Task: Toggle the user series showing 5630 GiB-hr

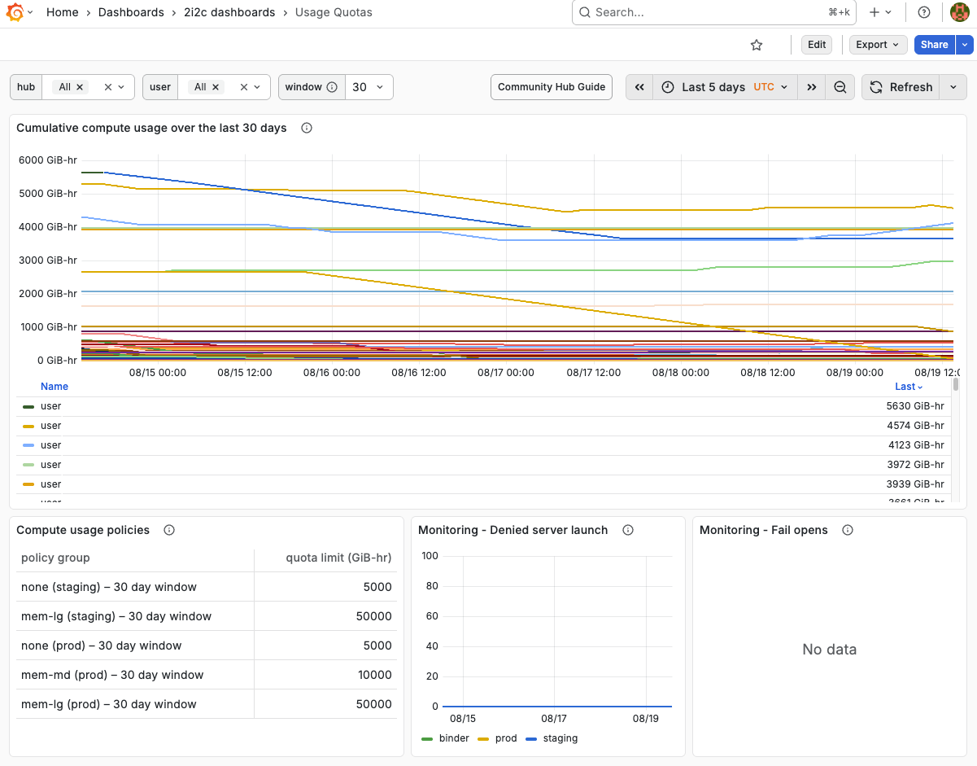Action: pyautogui.click(x=50, y=406)
